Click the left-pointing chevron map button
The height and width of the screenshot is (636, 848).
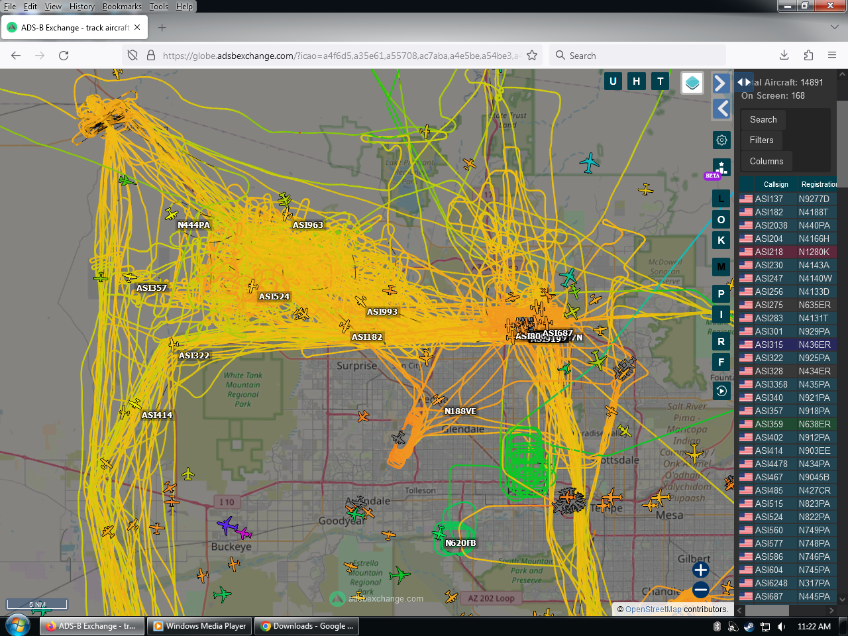[x=721, y=109]
